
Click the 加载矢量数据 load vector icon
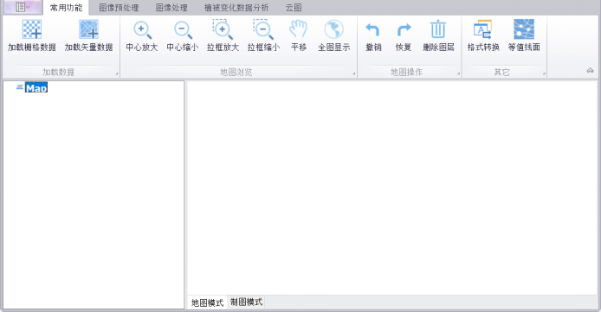click(88, 29)
